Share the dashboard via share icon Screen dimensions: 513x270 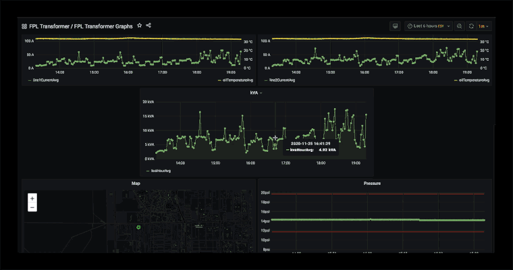148,26
